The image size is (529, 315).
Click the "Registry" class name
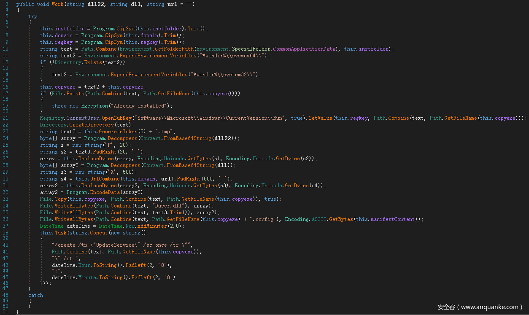[52, 118]
